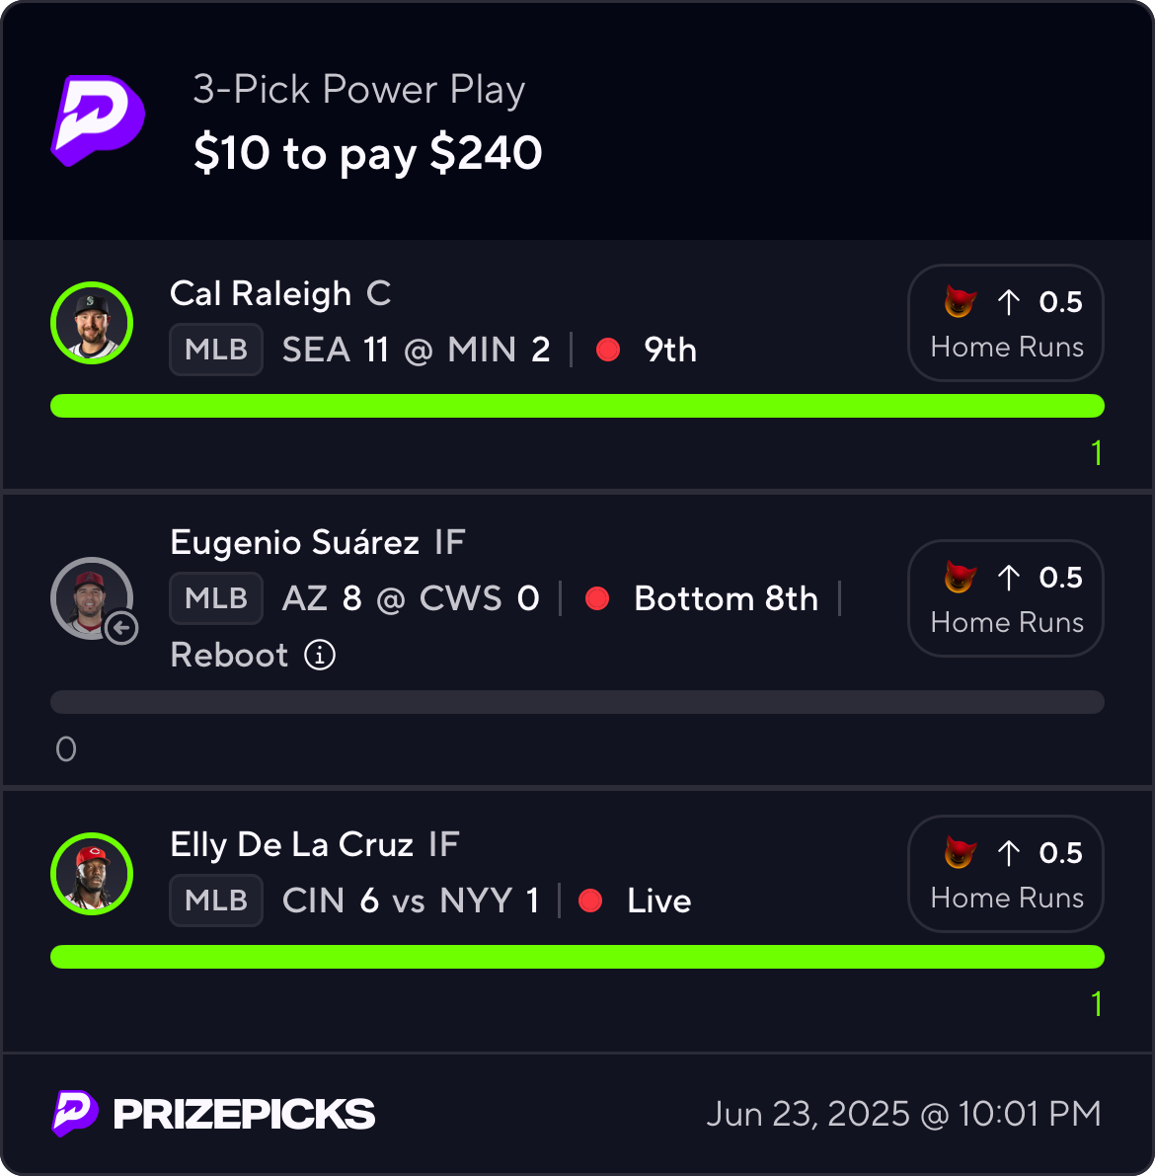Image resolution: width=1155 pixels, height=1176 pixels.
Task: Click Eugenio Suárez's empty gray progress bar
Action: (x=577, y=702)
